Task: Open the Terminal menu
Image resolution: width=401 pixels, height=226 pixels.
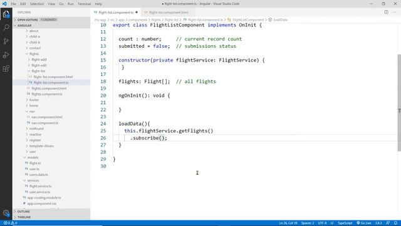Action: tap(84, 4)
